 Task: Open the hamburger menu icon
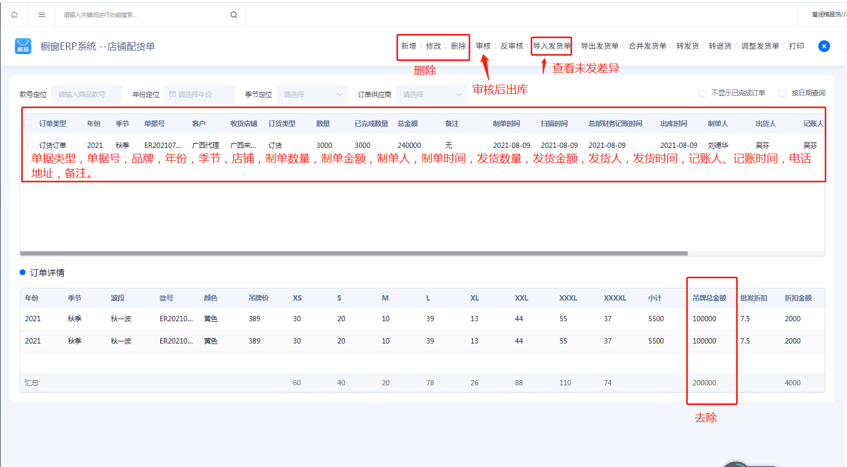pyautogui.click(x=42, y=15)
